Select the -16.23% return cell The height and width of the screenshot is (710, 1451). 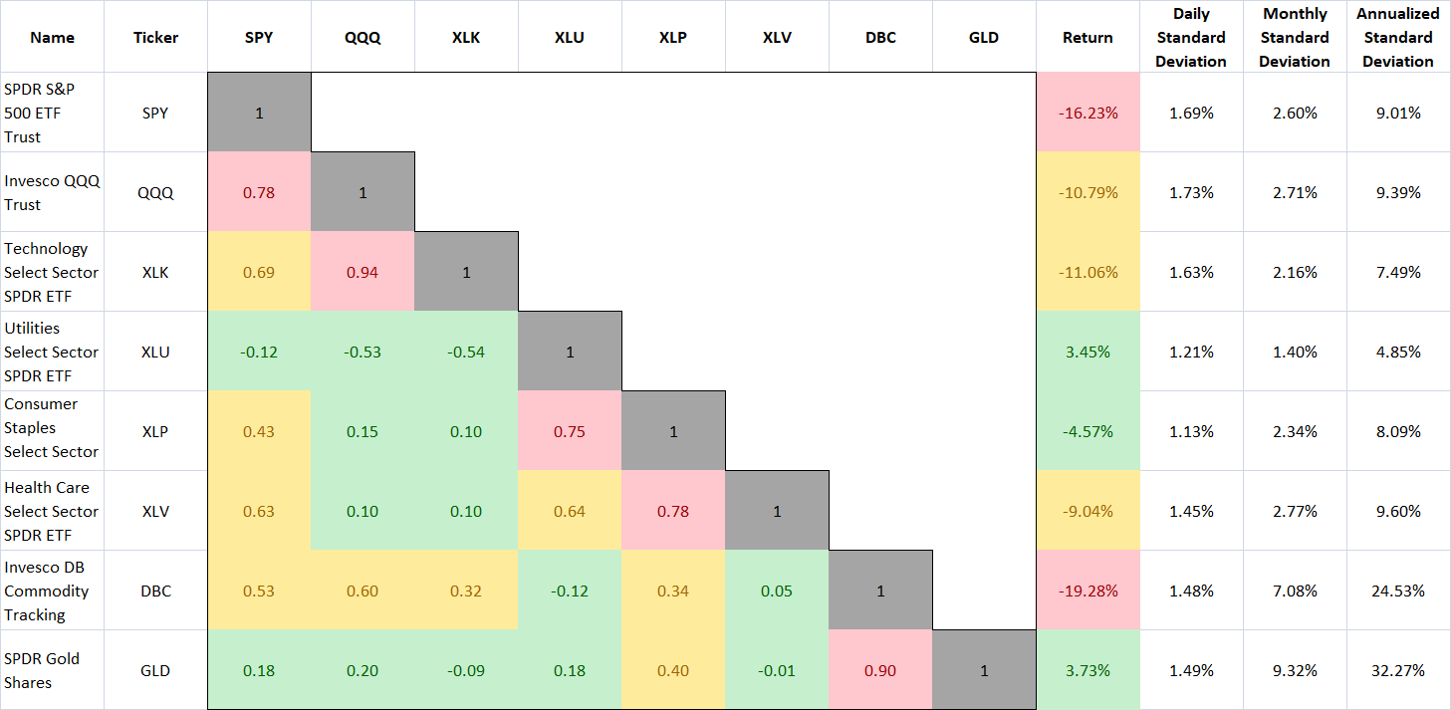1088,113
